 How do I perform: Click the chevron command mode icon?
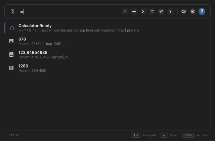point(143,11)
